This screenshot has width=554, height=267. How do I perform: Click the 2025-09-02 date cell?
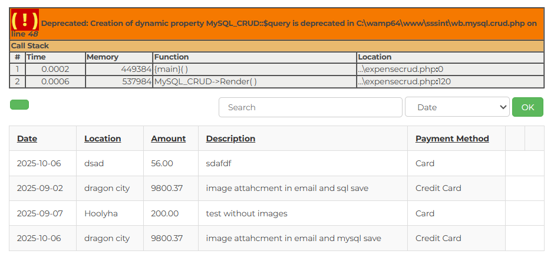39,188
